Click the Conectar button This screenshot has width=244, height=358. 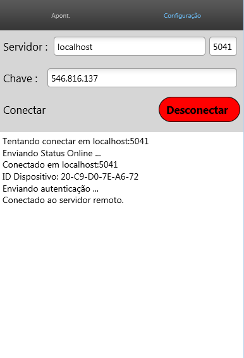pyautogui.click(x=25, y=110)
